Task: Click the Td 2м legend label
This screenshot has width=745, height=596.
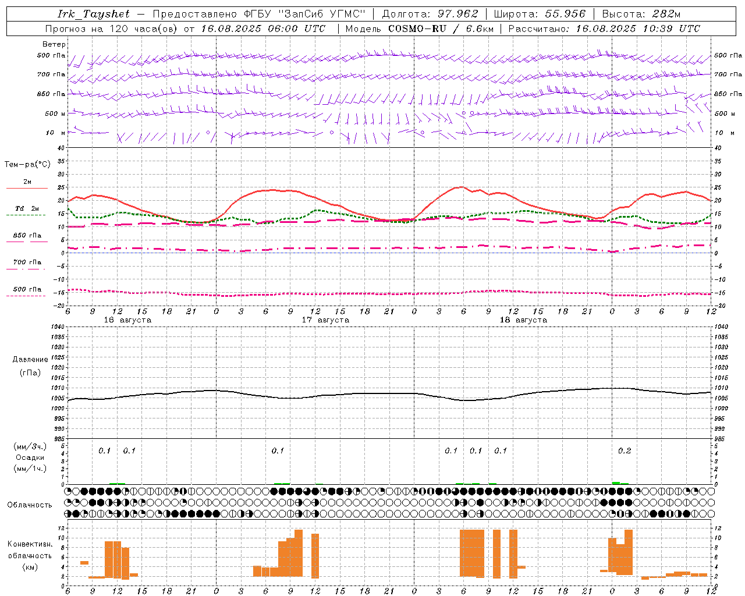Action: (27, 208)
